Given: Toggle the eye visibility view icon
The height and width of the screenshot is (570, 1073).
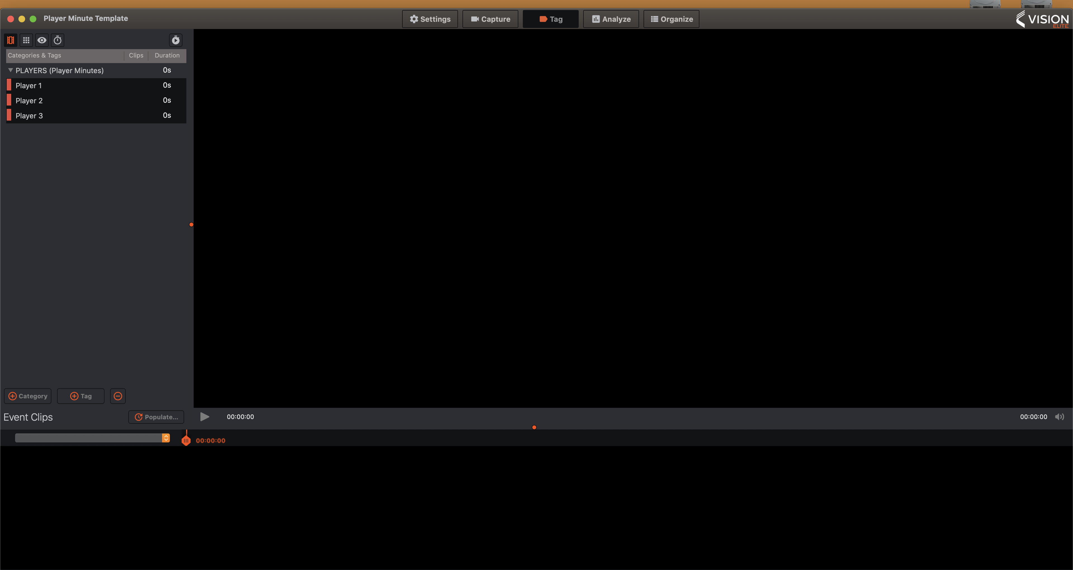Looking at the screenshot, I should point(42,40).
